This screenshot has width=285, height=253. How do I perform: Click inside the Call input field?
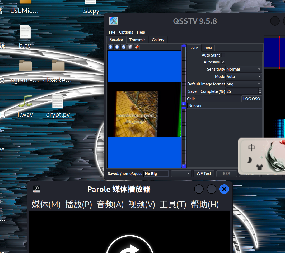pyautogui.click(x=214, y=99)
